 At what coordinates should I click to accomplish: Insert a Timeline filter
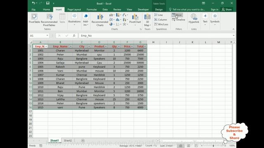pyautogui.click(x=179, y=20)
